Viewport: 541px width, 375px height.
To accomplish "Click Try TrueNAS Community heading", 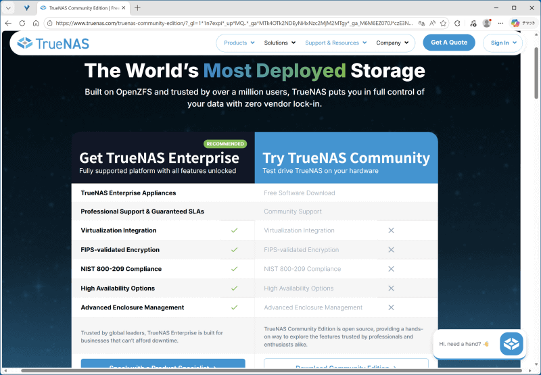I will 346,158.
